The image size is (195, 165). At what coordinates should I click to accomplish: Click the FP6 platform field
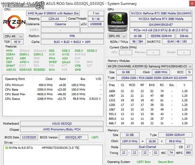tap(72, 36)
